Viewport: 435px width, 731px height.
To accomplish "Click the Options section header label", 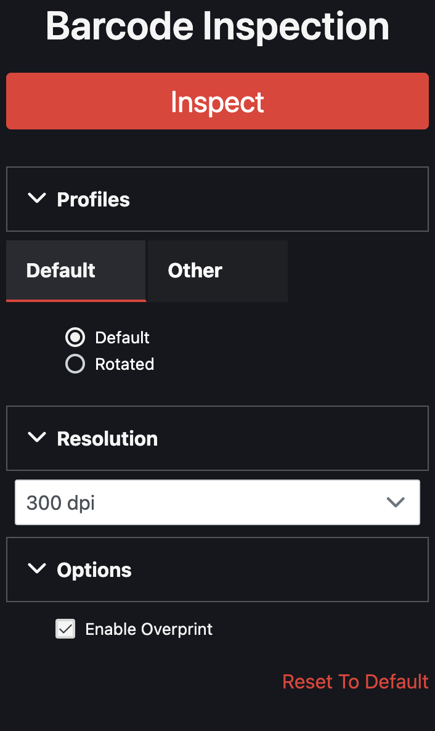I will coord(94,570).
